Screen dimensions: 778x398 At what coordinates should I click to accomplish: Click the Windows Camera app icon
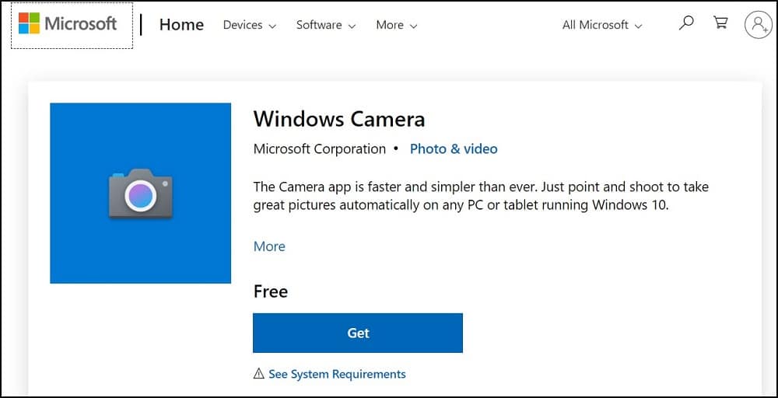pos(140,194)
